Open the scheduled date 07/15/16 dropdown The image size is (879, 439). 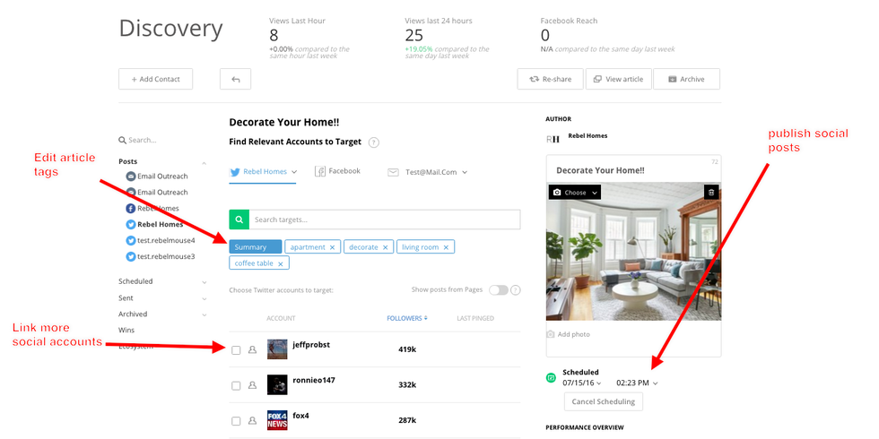click(582, 383)
